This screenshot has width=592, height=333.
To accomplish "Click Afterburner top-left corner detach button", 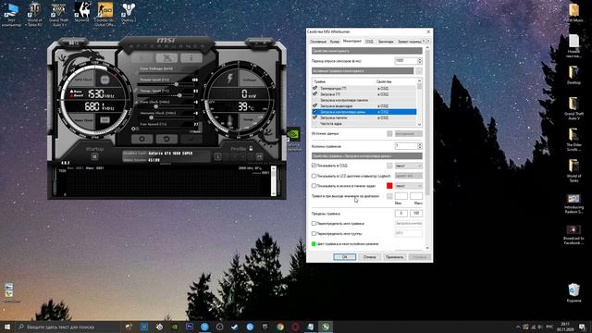I will click(74, 43).
